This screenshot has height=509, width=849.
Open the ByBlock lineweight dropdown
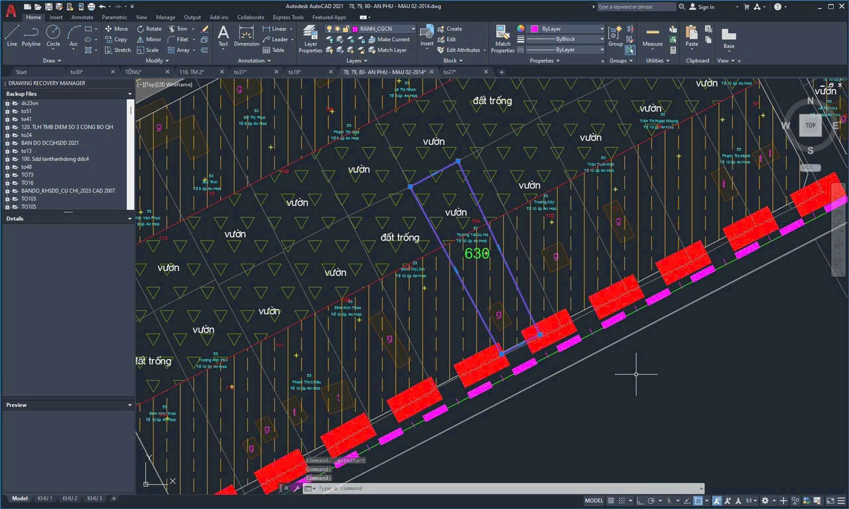pos(602,39)
